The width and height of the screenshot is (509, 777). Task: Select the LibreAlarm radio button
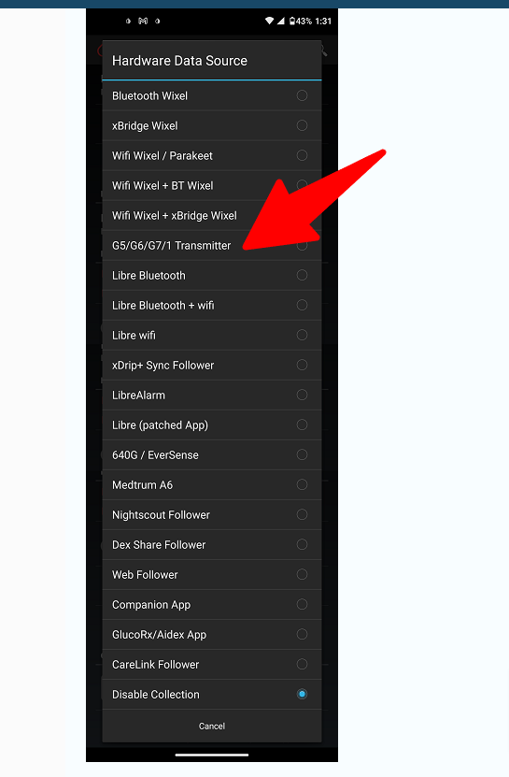point(302,395)
